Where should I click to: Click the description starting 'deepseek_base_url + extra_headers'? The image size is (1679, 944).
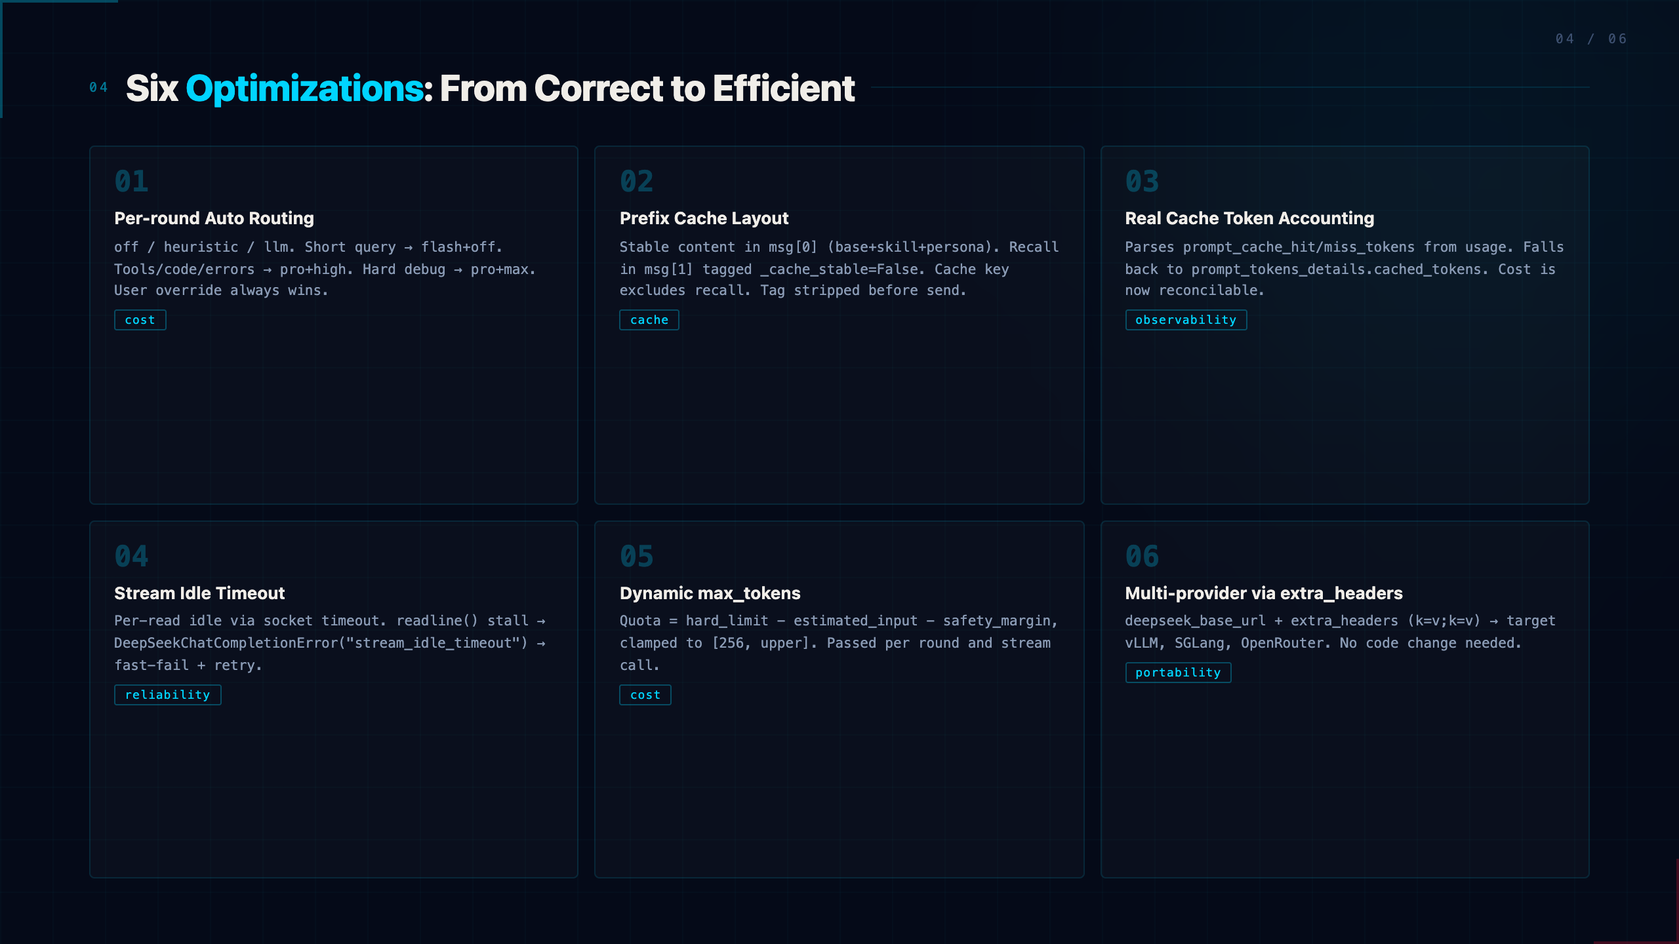point(1340,631)
